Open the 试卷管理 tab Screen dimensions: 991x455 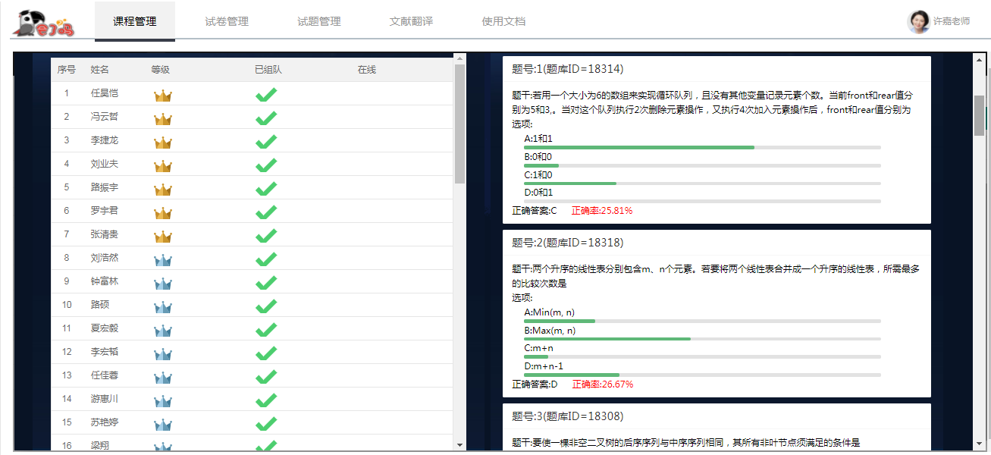click(227, 21)
